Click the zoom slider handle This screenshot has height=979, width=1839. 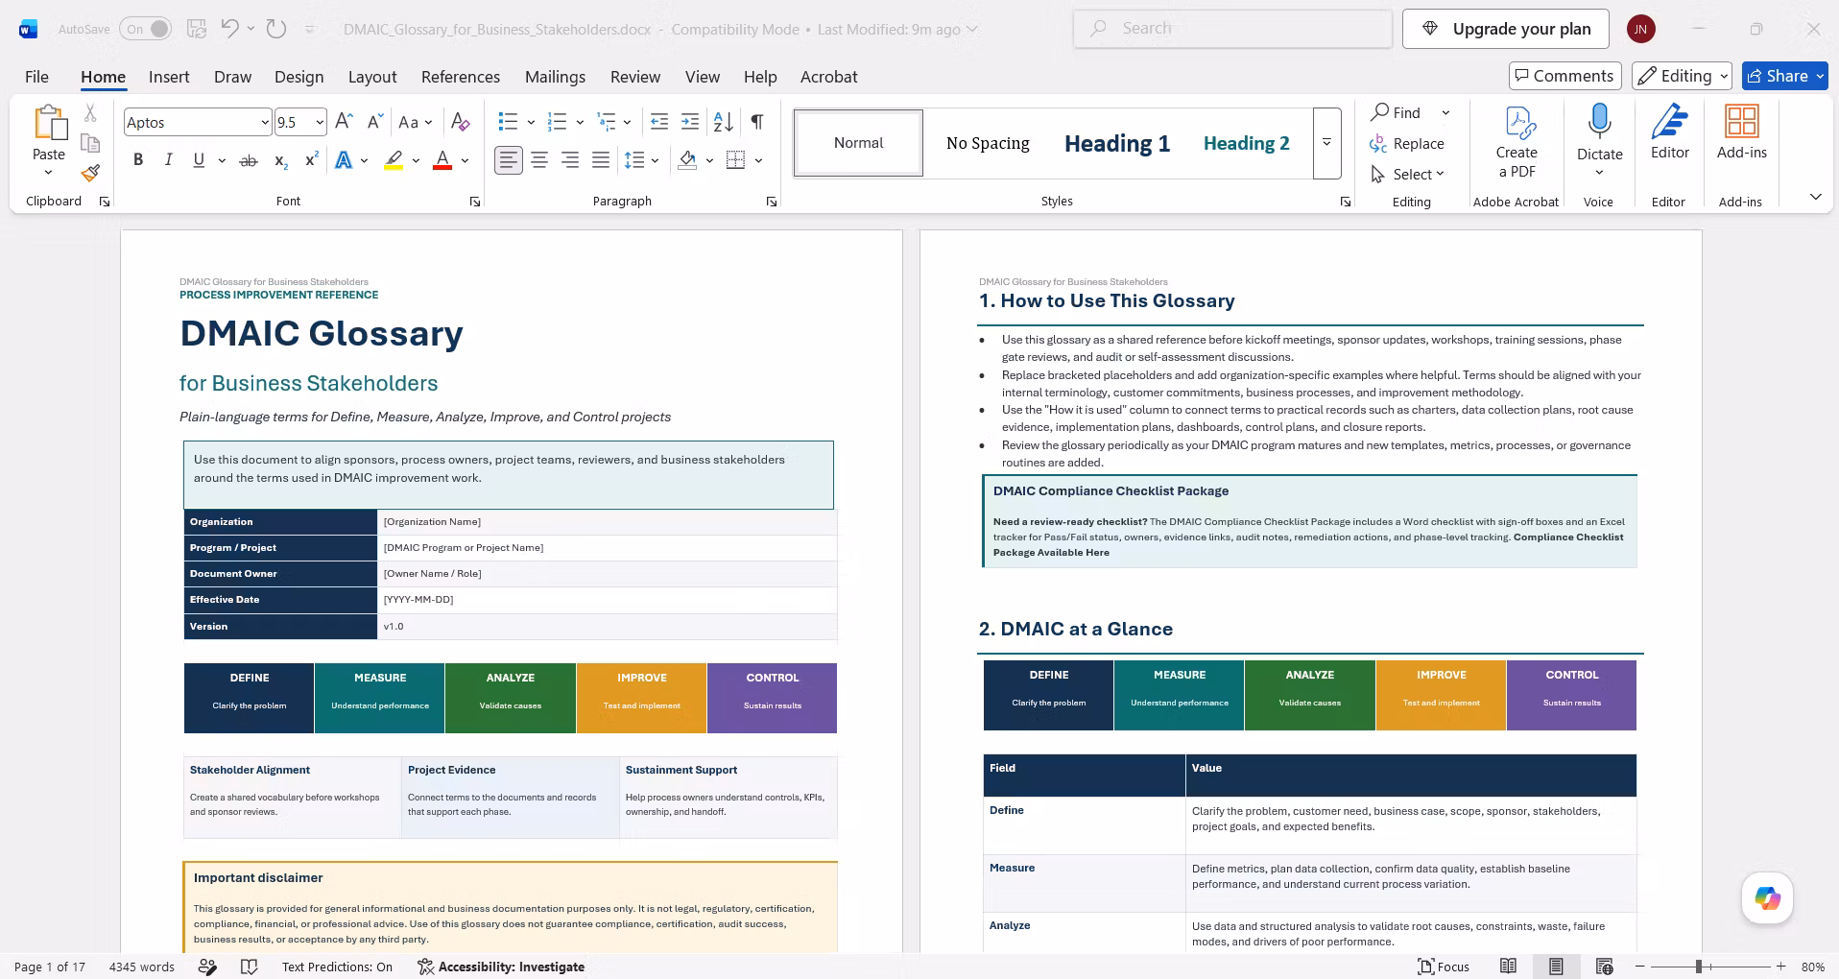pyautogui.click(x=1698, y=967)
